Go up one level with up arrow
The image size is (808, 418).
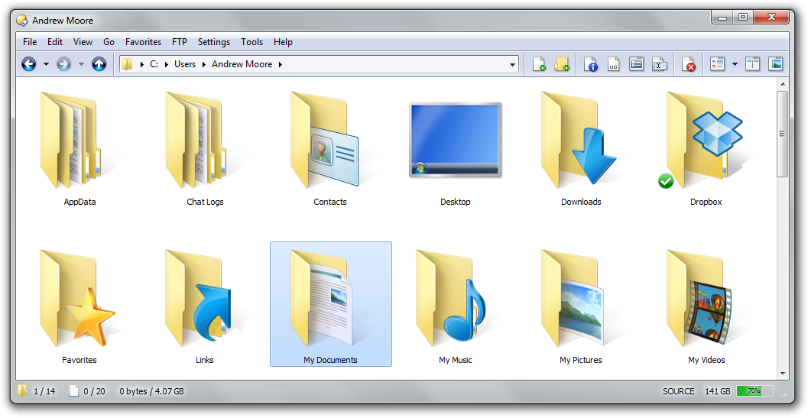pos(99,64)
